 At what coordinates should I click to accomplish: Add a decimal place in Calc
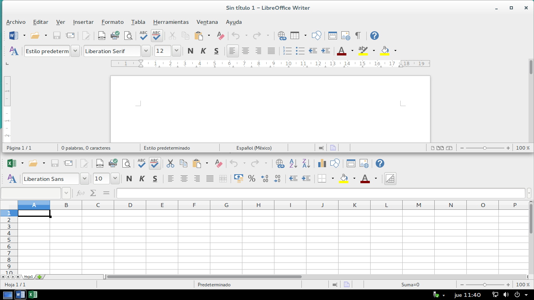(265, 179)
